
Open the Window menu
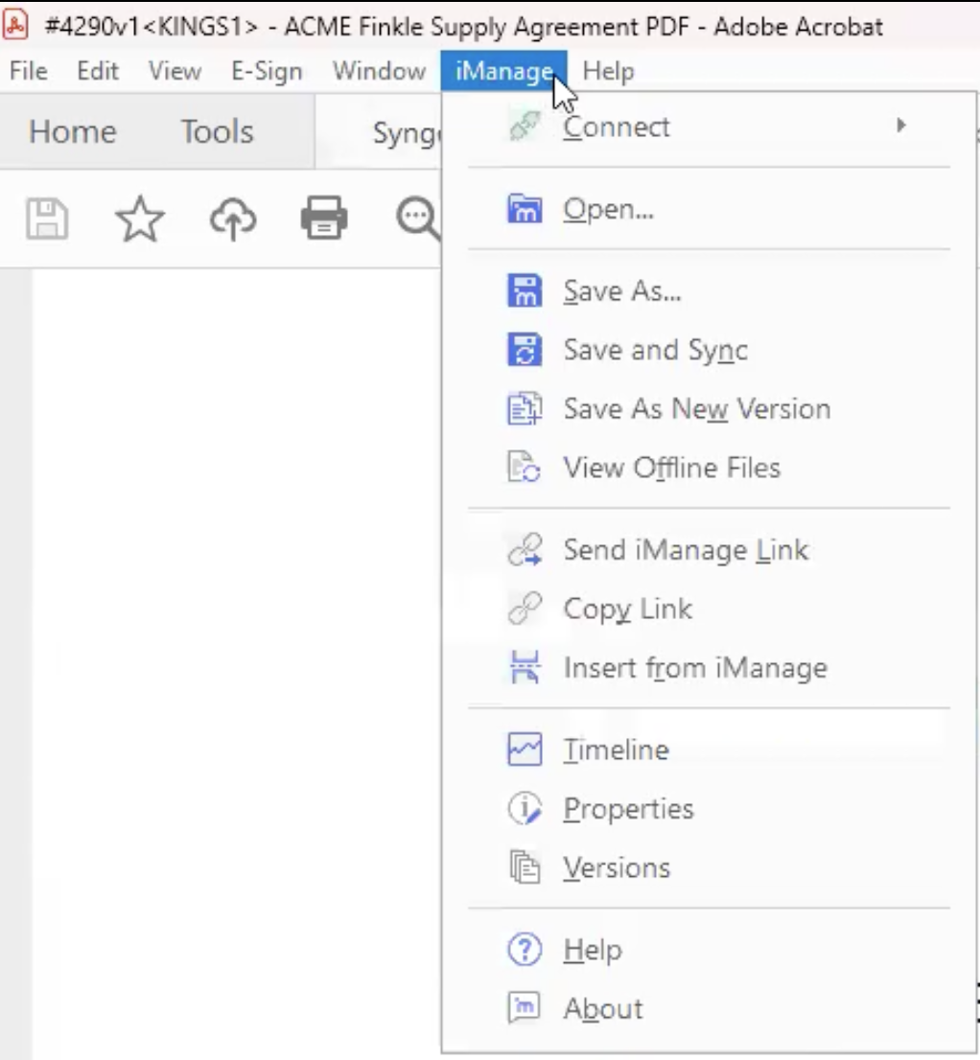coord(379,71)
